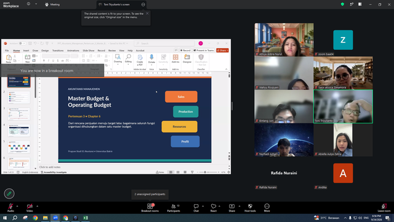Click the Accessibility: Investigate status text
The image size is (394, 222).
coord(54,172)
